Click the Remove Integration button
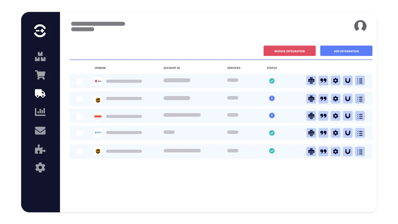Screen dimensions: 398x224 (289, 51)
